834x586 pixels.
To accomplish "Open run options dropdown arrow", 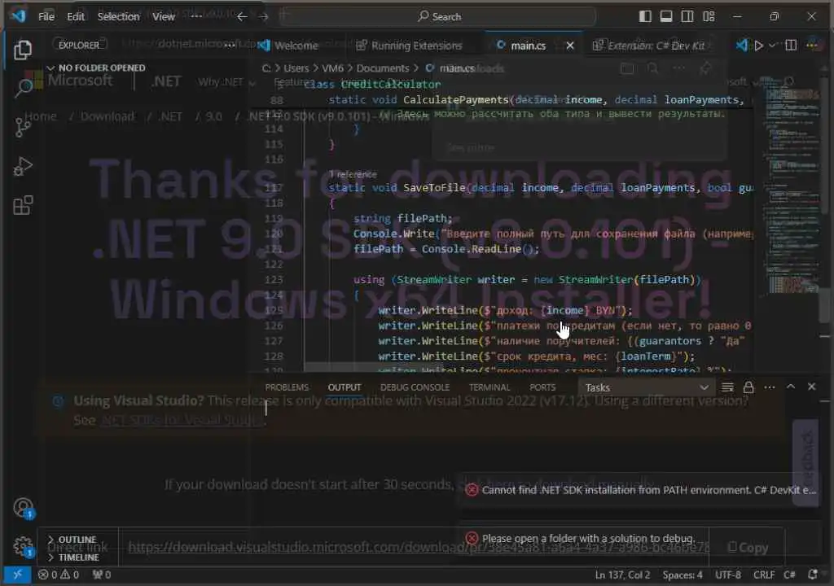I will pyautogui.click(x=772, y=46).
